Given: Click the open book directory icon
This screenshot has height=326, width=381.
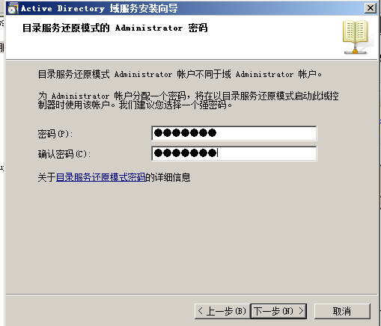Looking at the screenshot, I should coord(356,37).
